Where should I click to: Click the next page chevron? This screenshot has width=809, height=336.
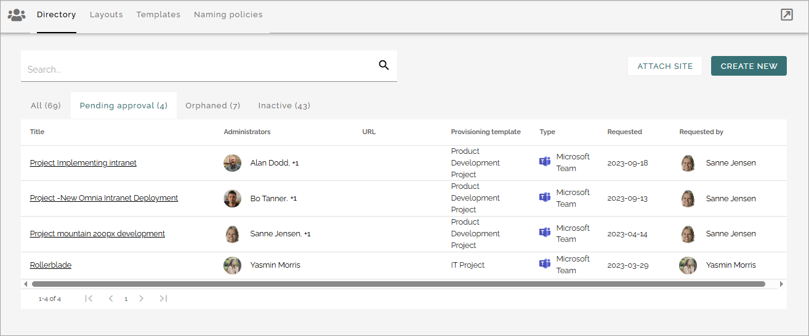(142, 298)
